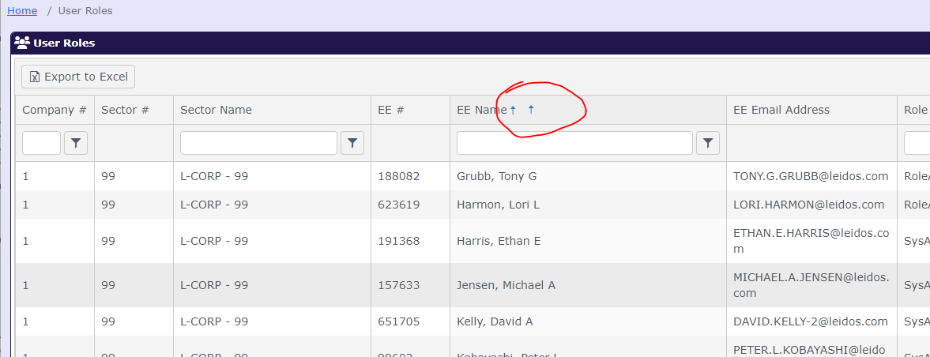
Task: Click the Sector Name filter funnel icon
Action: (x=352, y=143)
